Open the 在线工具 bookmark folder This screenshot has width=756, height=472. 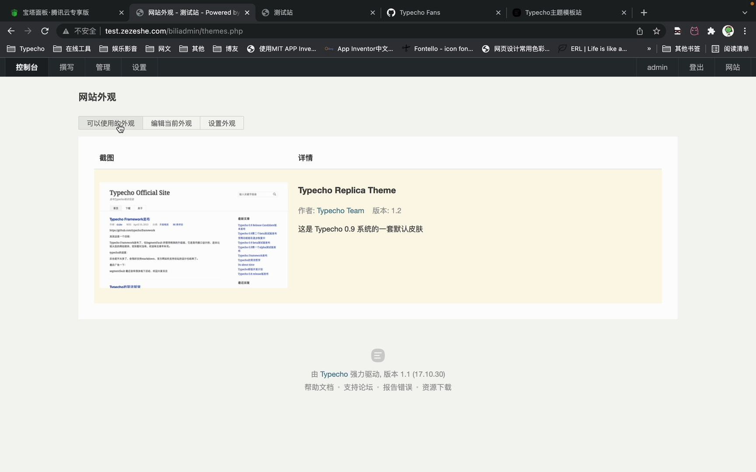[72, 49]
